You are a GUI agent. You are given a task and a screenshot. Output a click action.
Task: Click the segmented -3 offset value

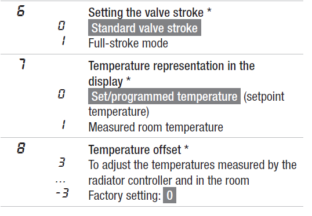62,193
